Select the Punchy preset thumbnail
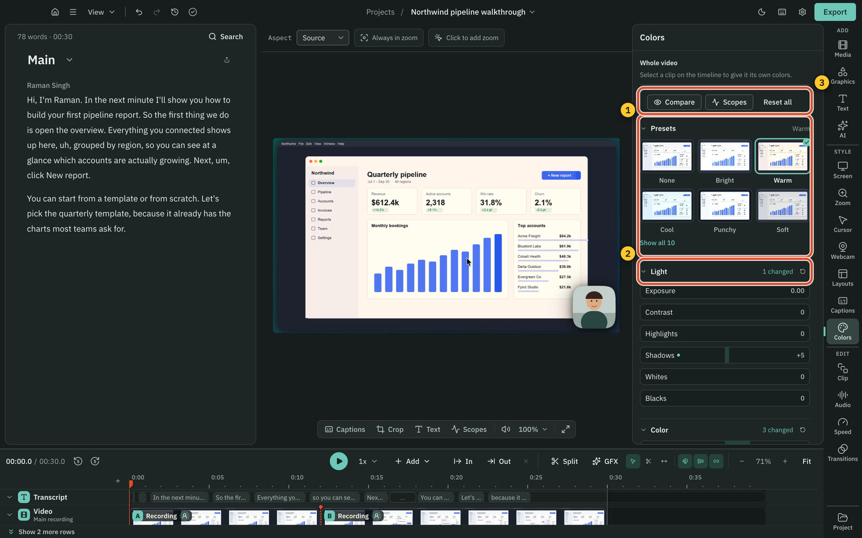The image size is (862, 538). tap(725, 206)
